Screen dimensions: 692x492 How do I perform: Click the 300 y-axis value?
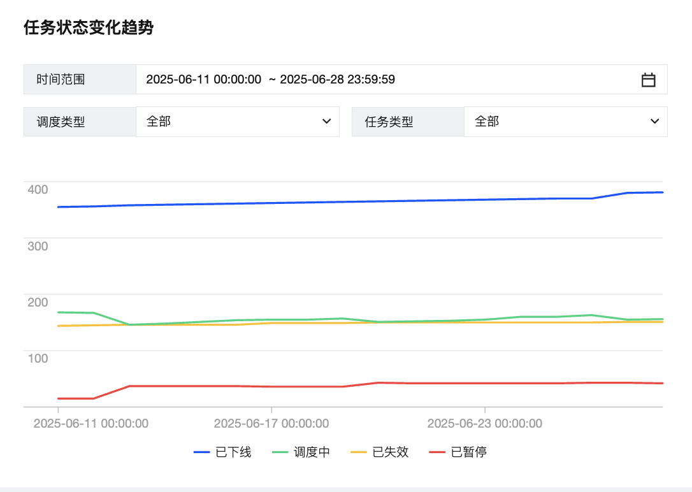tap(38, 246)
